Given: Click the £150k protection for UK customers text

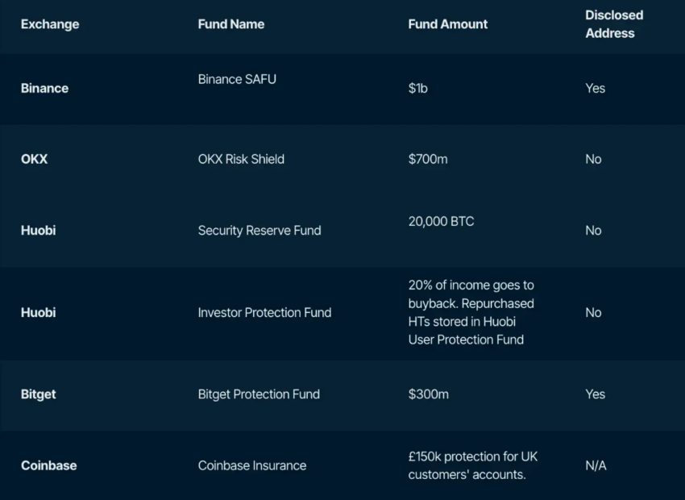Looking at the screenshot, I should pos(473,465).
